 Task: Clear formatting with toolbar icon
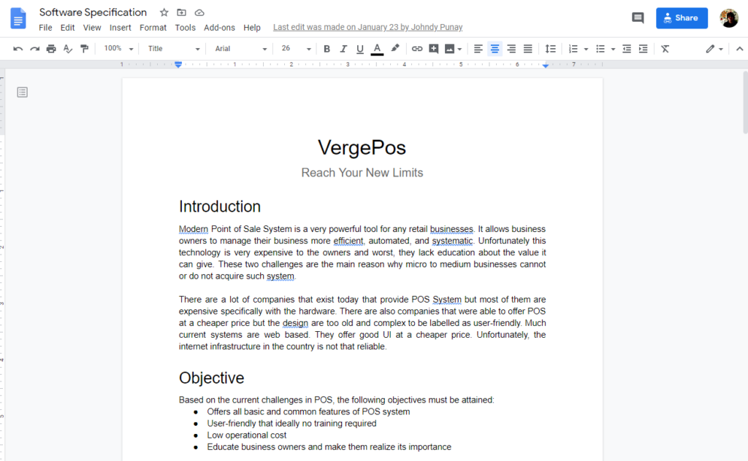[x=665, y=49]
